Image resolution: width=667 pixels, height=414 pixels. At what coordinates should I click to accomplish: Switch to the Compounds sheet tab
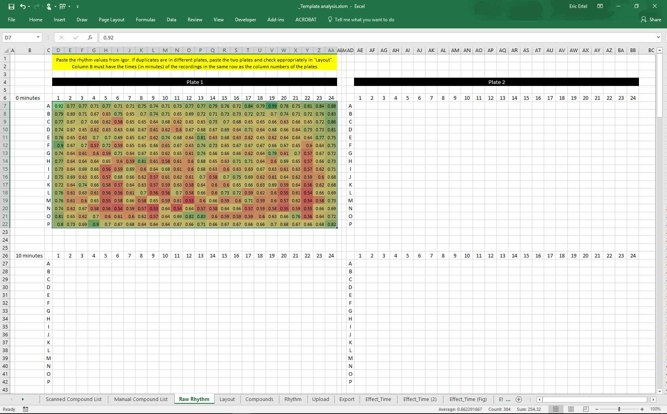tap(259, 399)
